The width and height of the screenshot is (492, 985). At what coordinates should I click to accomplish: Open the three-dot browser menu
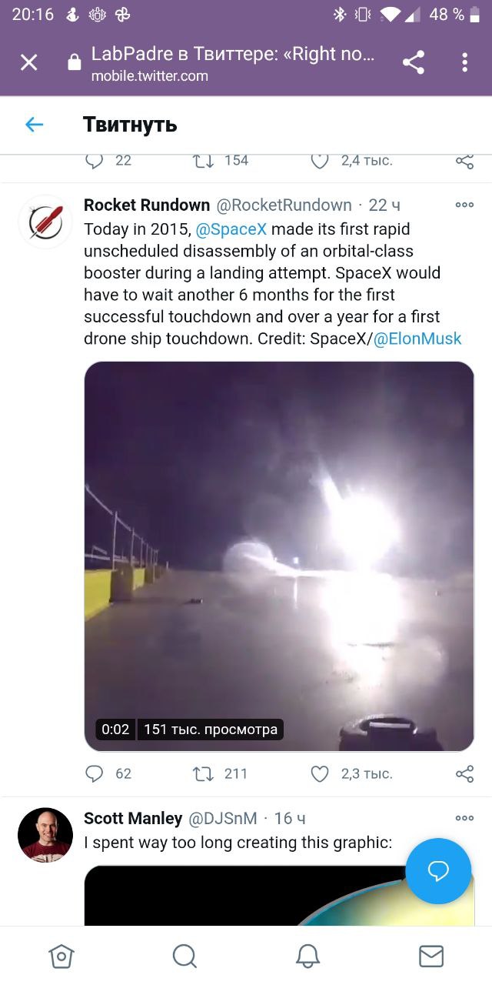464,63
